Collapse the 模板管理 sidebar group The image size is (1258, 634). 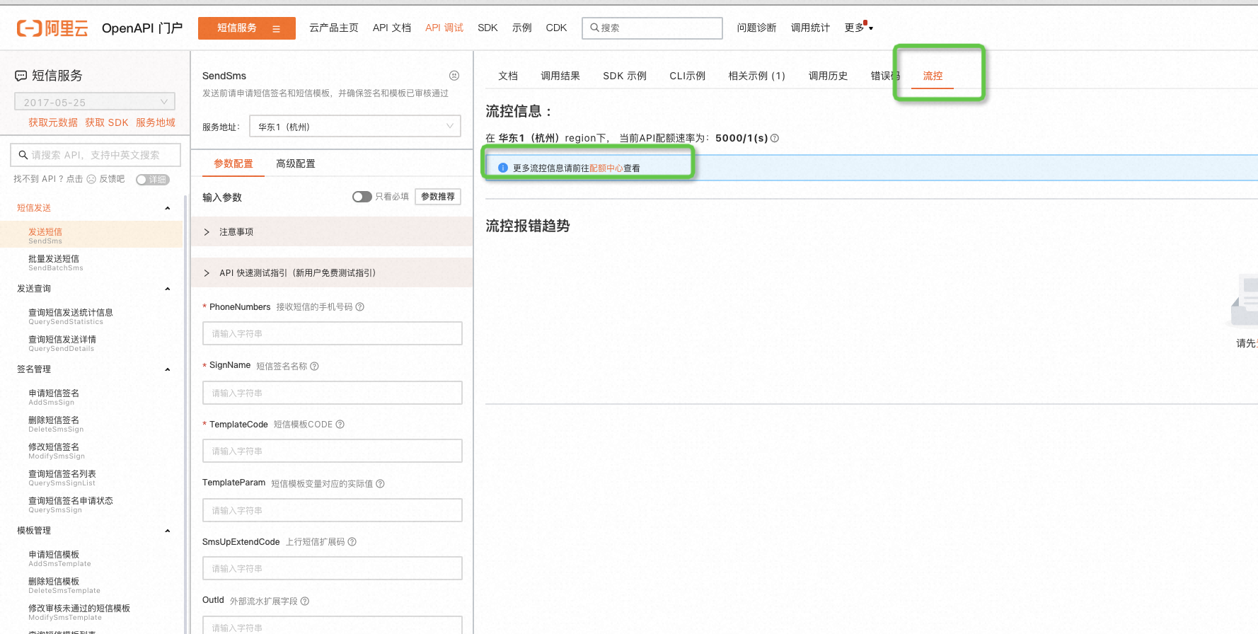coord(168,531)
